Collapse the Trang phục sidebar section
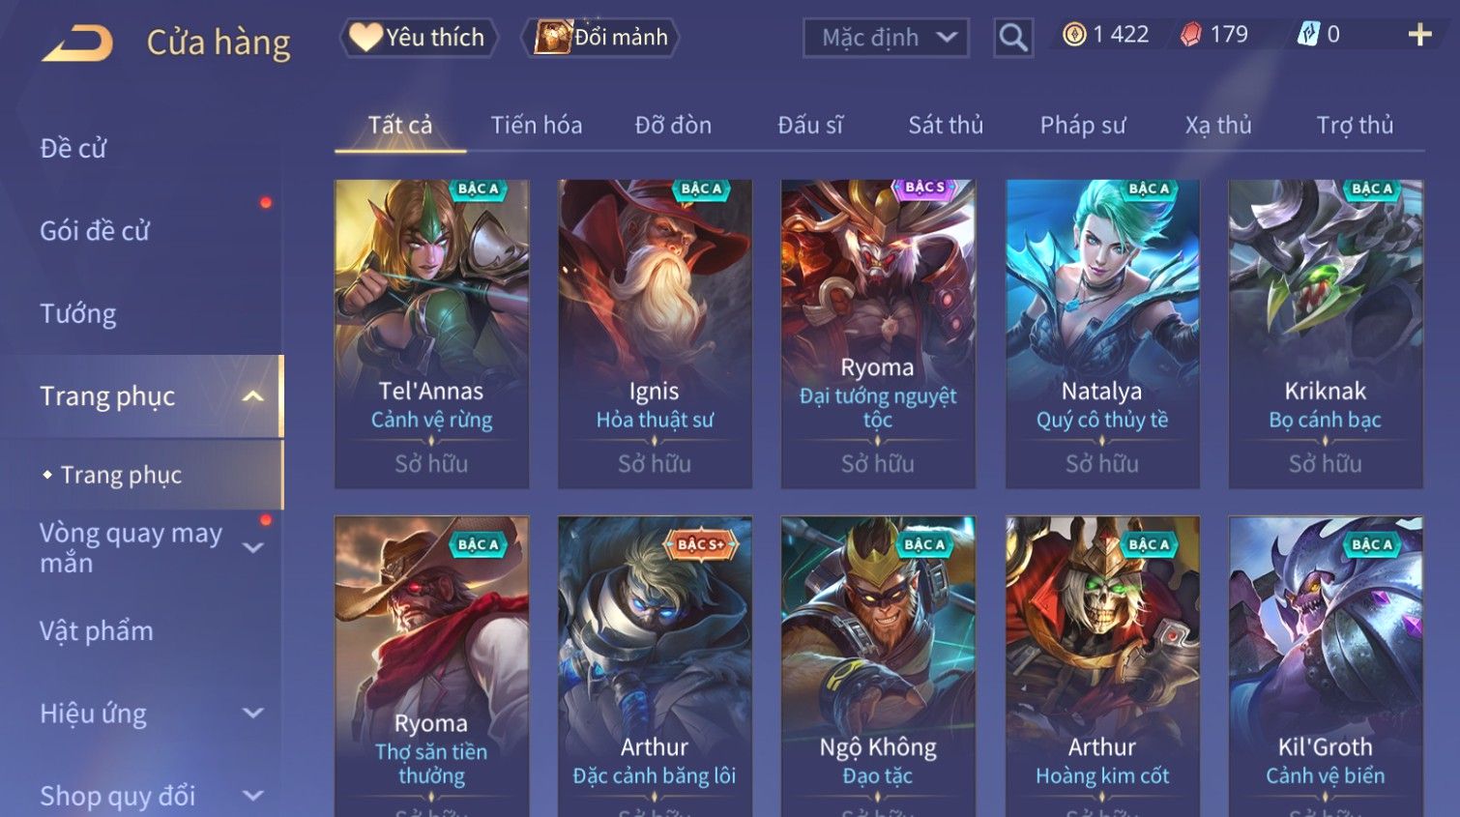 pyautogui.click(x=253, y=396)
